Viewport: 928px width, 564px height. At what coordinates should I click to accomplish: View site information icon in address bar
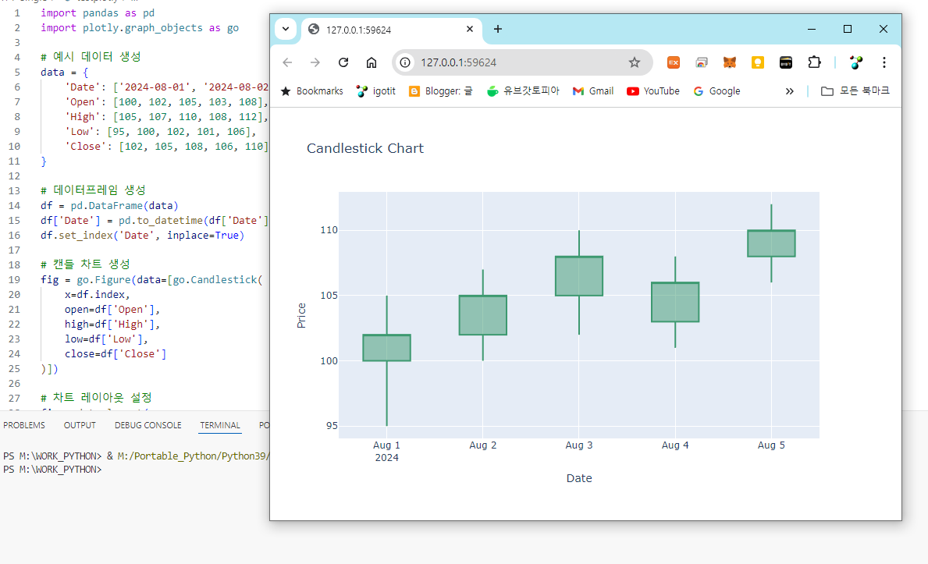[x=405, y=62]
